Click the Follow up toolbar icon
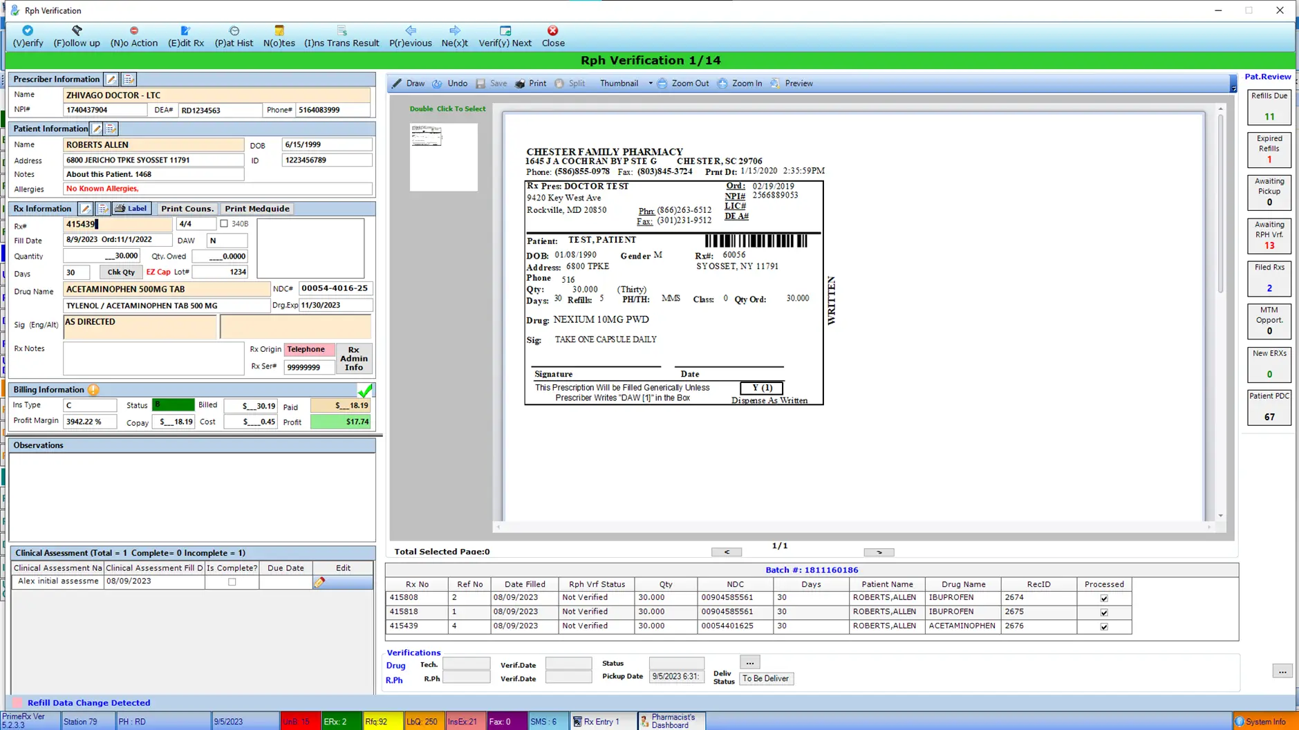The width and height of the screenshot is (1299, 730). [77, 36]
